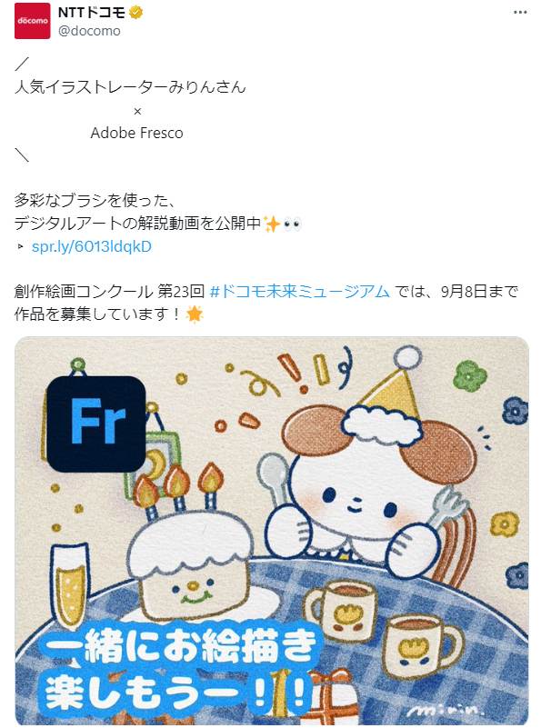Click the green flower in illustration

click(470, 375)
